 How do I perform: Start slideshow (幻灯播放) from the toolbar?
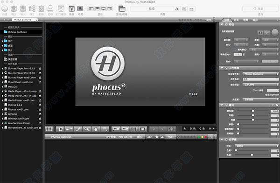61,8
